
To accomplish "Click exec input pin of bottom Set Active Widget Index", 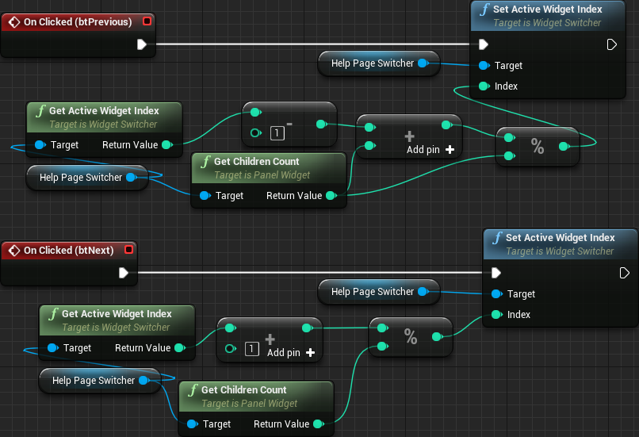I will [x=496, y=273].
